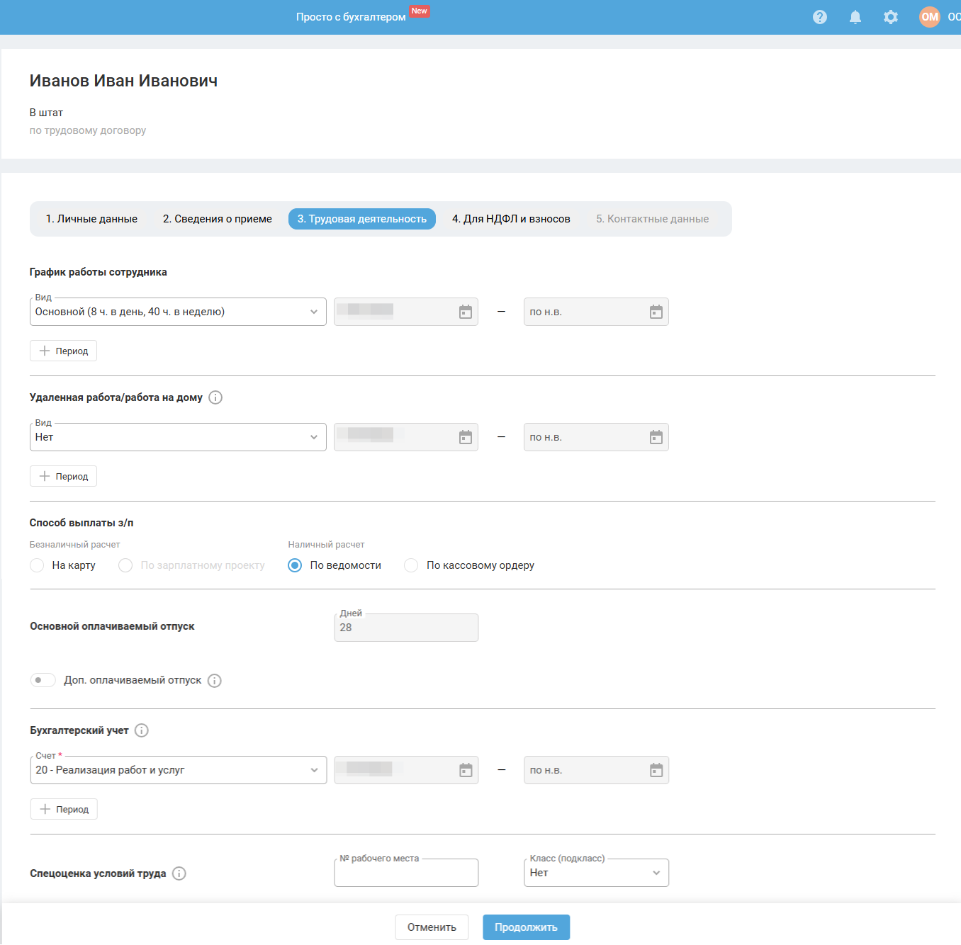Open 5. Контактные данные tab
The width and height of the screenshot is (961, 945).
point(652,219)
